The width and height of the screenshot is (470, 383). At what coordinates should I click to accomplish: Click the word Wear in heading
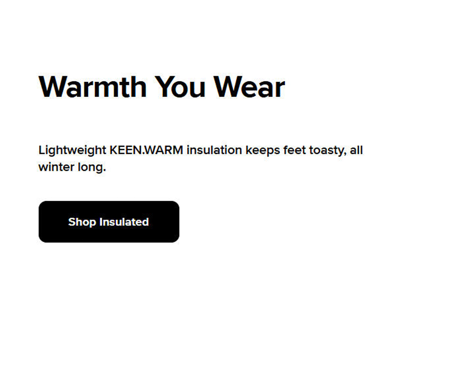point(249,87)
